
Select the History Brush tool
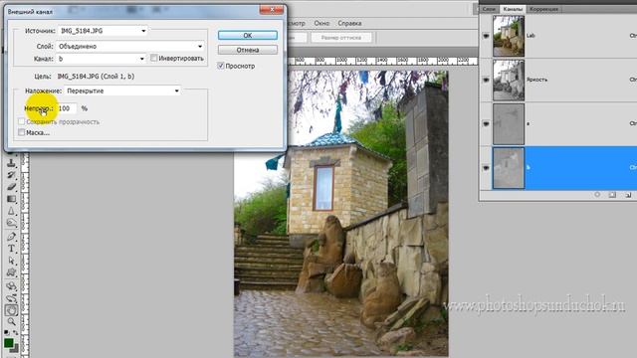[x=11, y=175]
